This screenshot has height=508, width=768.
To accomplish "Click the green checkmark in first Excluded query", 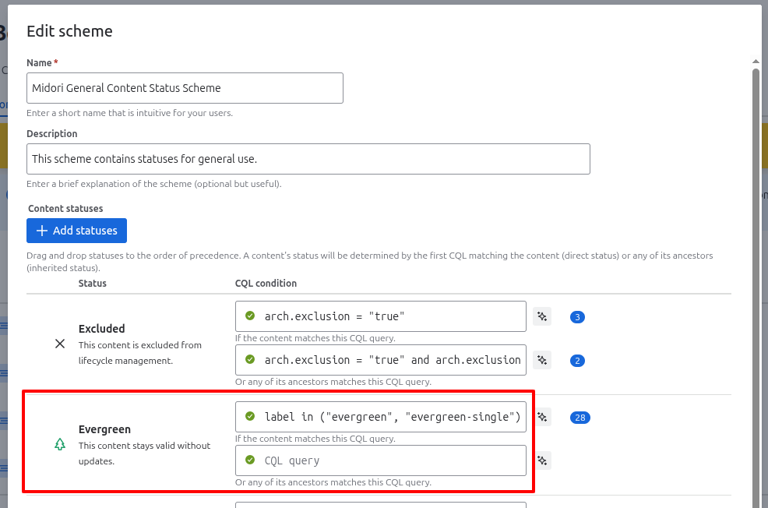I will 250,316.
